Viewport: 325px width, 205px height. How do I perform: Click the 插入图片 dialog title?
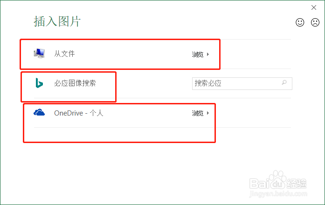point(57,21)
